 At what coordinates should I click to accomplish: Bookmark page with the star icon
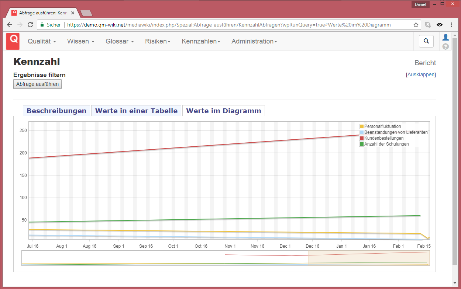pyautogui.click(x=416, y=25)
